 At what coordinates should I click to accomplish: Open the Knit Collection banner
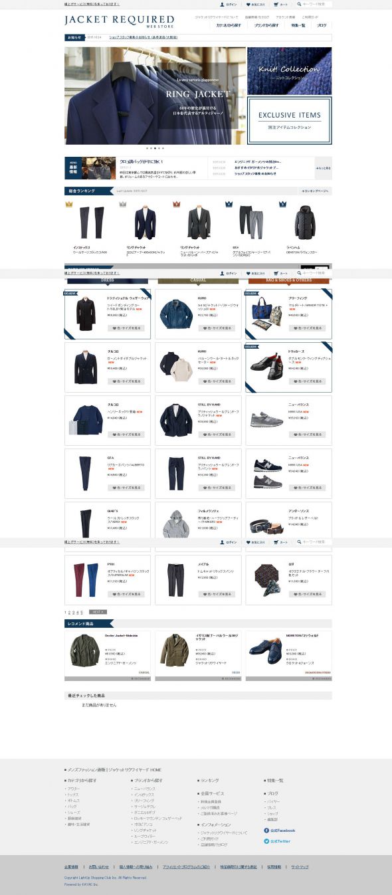[290, 70]
